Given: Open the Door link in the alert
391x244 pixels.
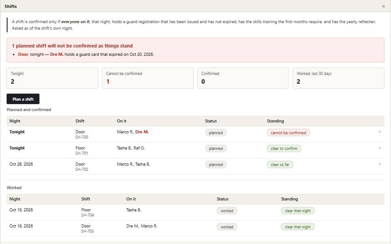Looking at the screenshot, I should (23, 54).
